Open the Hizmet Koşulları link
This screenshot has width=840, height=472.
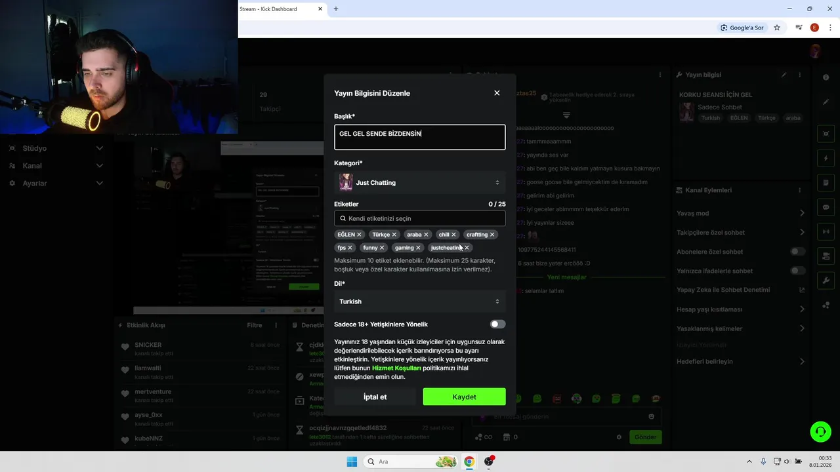coord(396,368)
